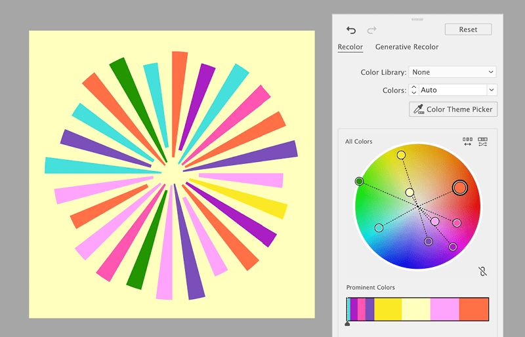Select the pale cream handle near wheel center

click(409, 192)
